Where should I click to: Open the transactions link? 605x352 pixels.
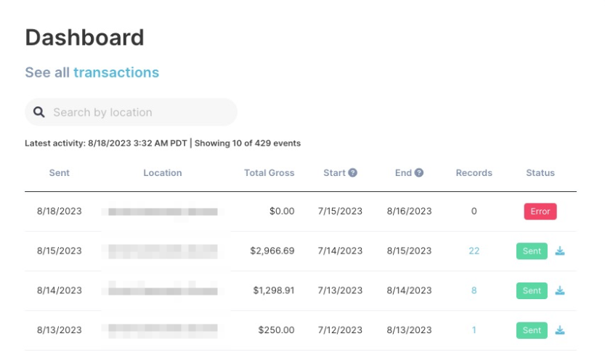click(115, 72)
